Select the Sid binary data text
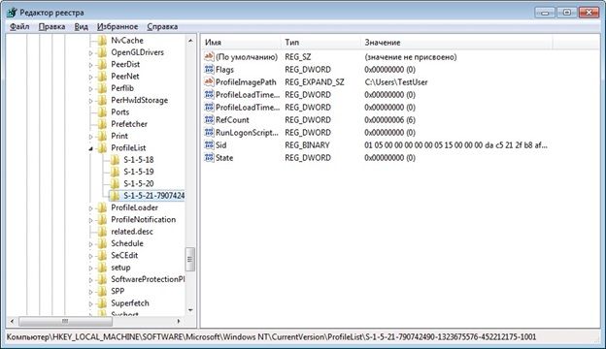The height and width of the screenshot is (349, 606). pyautogui.click(x=455, y=145)
